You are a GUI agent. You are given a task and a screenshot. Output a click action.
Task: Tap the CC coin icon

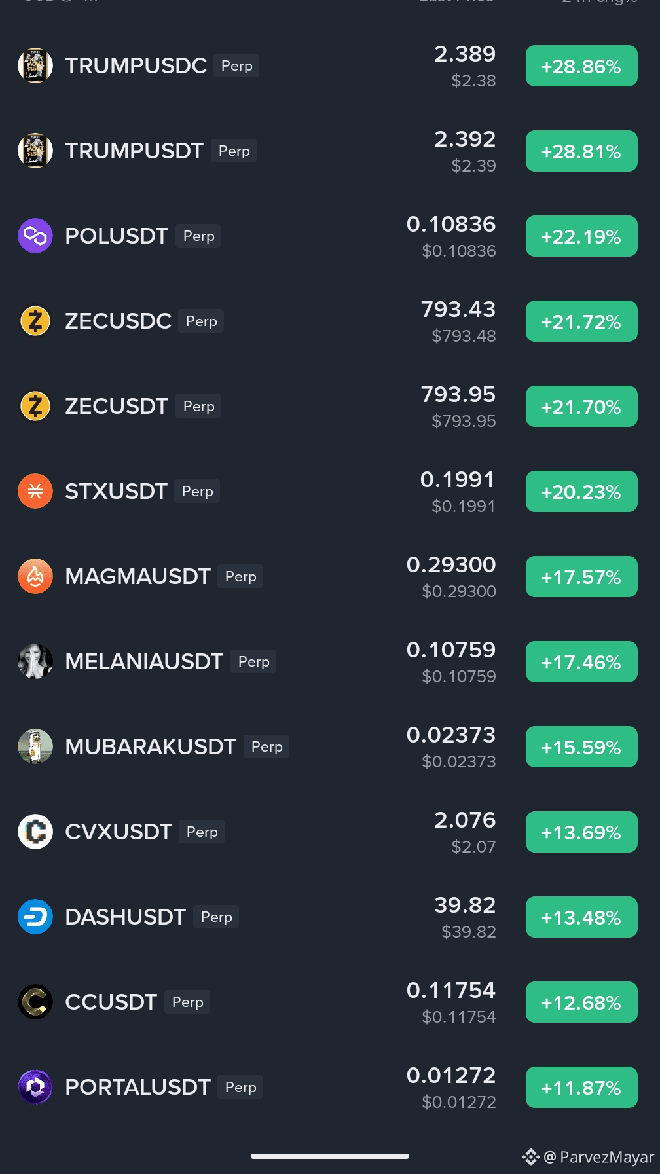35,1002
